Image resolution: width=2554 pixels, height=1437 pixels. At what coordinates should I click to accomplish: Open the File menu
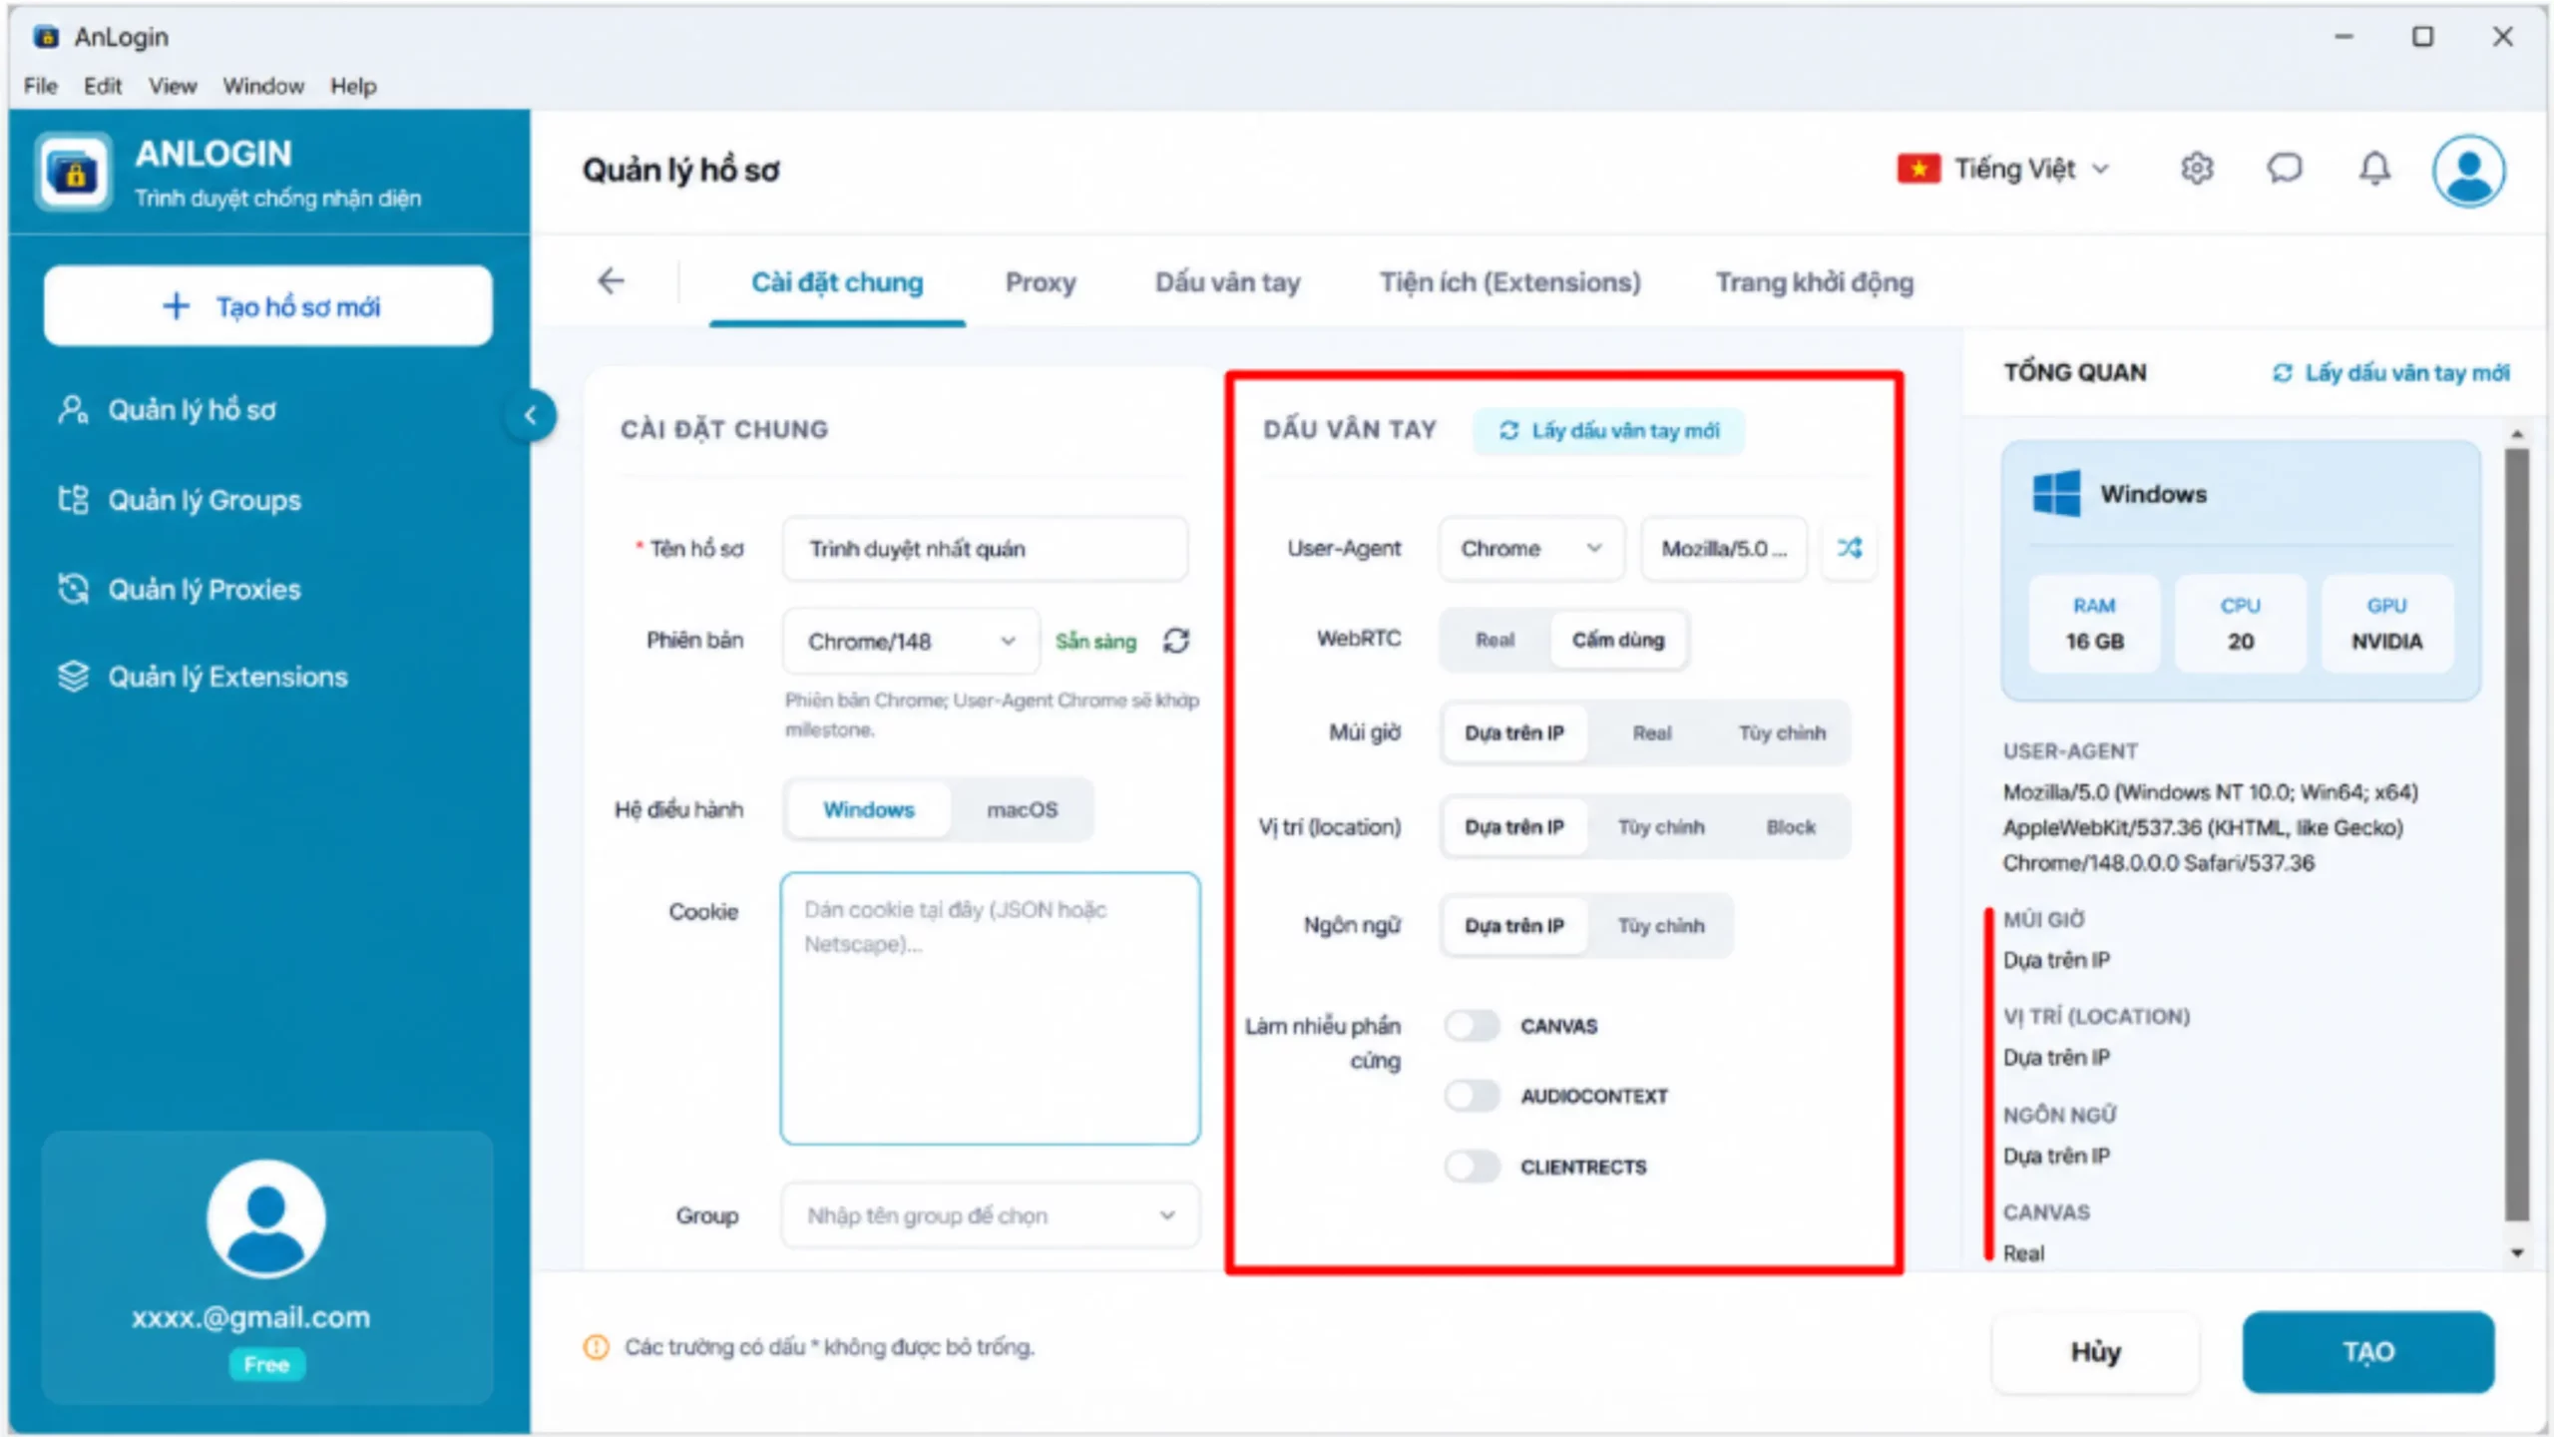point(41,86)
